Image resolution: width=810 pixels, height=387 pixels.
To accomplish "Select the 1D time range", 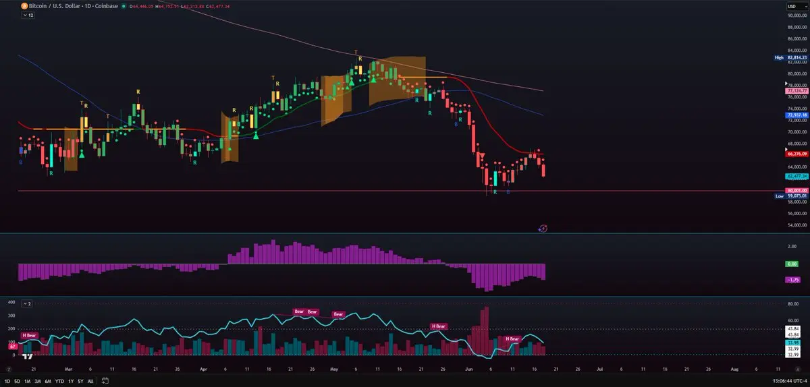I will (x=7, y=381).
